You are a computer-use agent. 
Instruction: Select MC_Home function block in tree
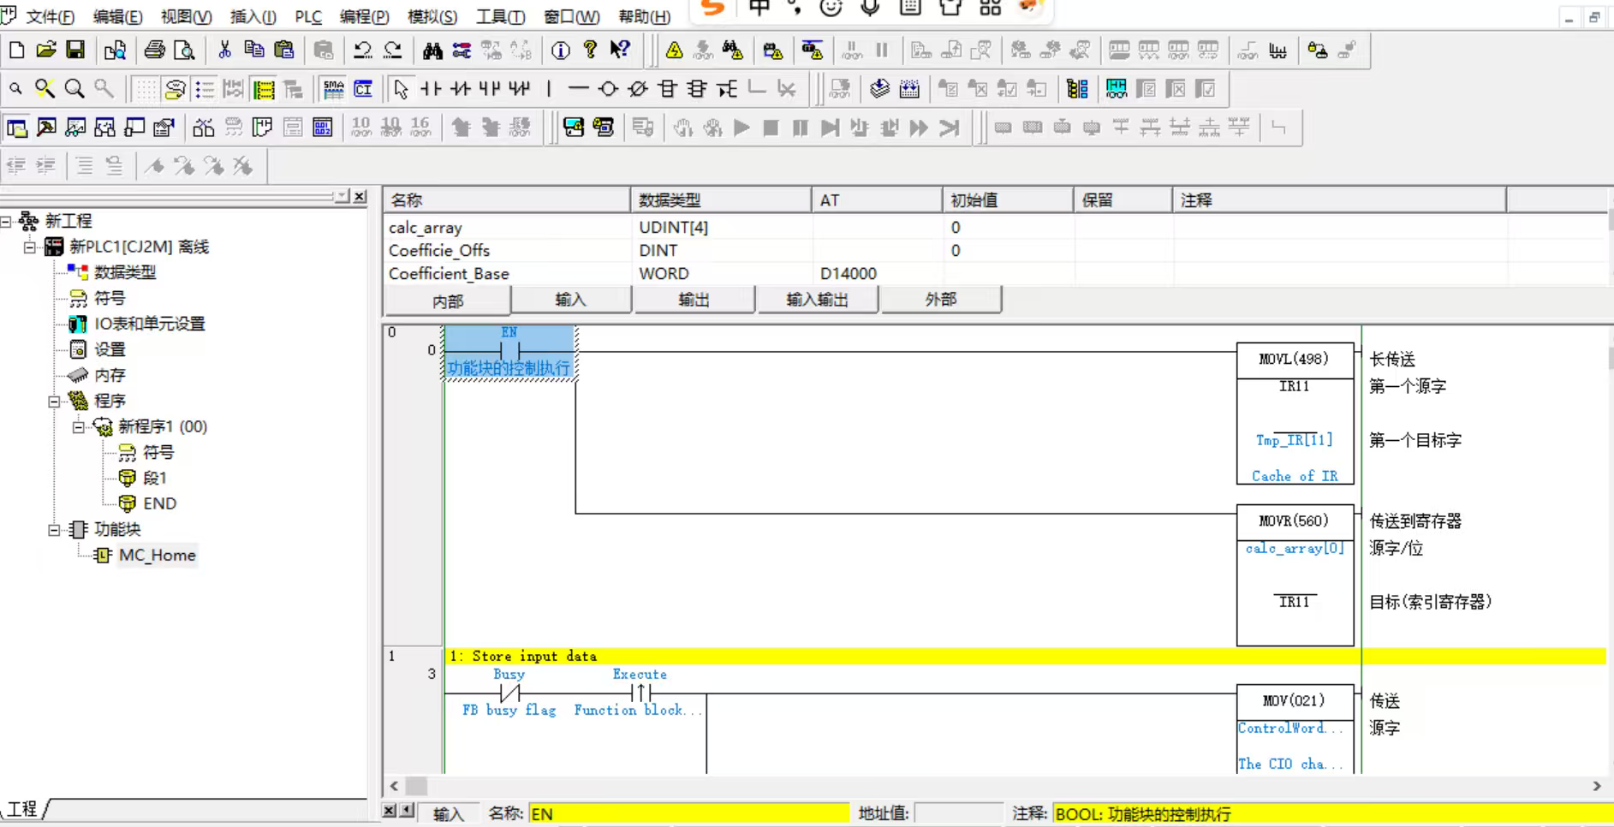coord(157,555)
